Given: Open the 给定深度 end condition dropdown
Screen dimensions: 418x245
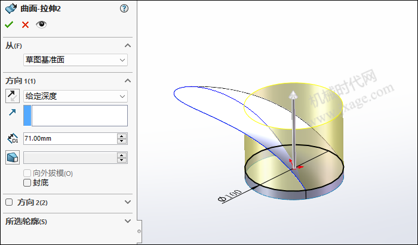Looking at the screenshot, I should coord(75,96).
